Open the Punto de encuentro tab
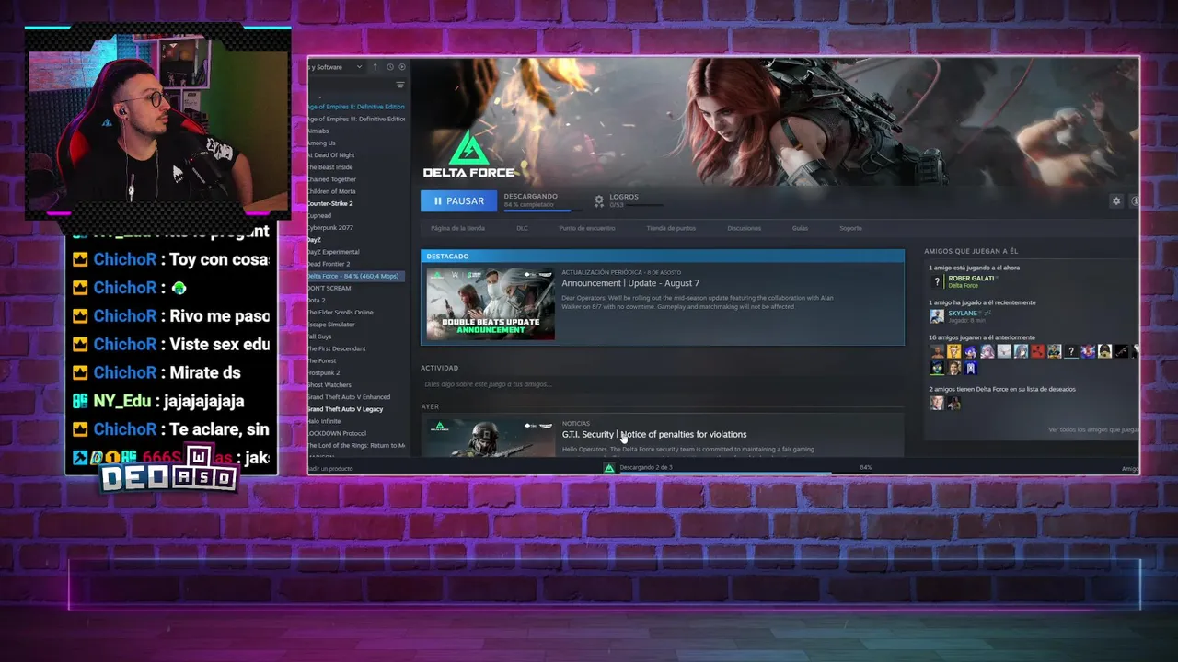The width and height of the screenshot is (1178, 662). 586,228
